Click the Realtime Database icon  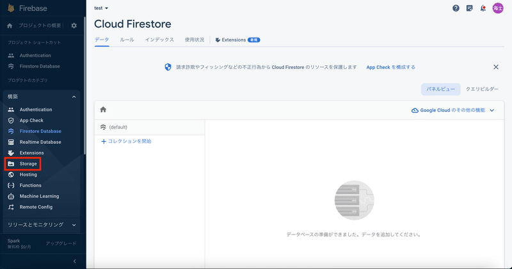click(11, 142)
